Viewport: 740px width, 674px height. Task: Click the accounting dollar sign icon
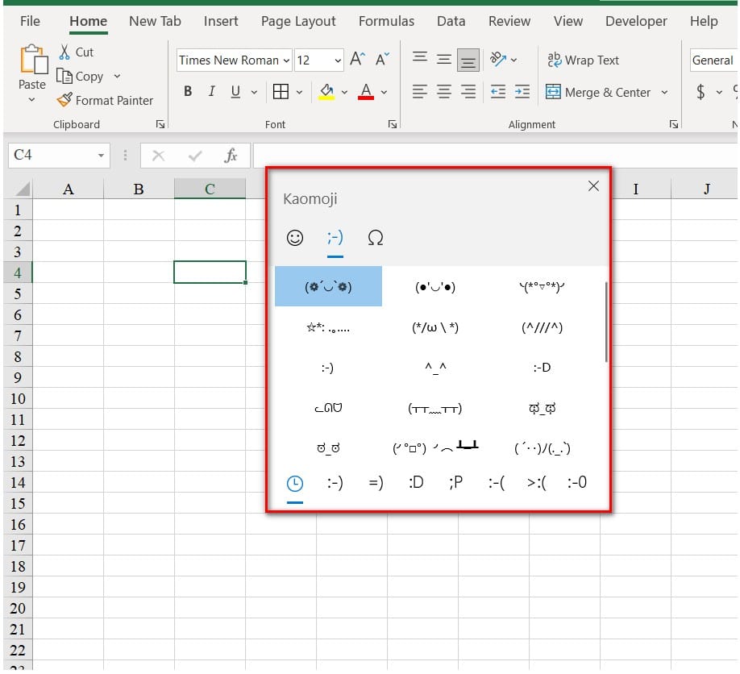701,91
